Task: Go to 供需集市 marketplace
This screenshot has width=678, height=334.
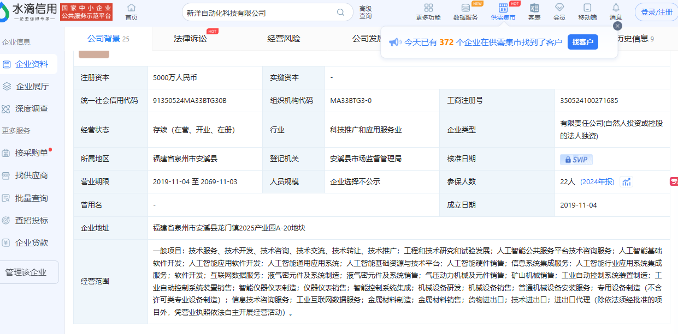Action: (x=503, y=11)
